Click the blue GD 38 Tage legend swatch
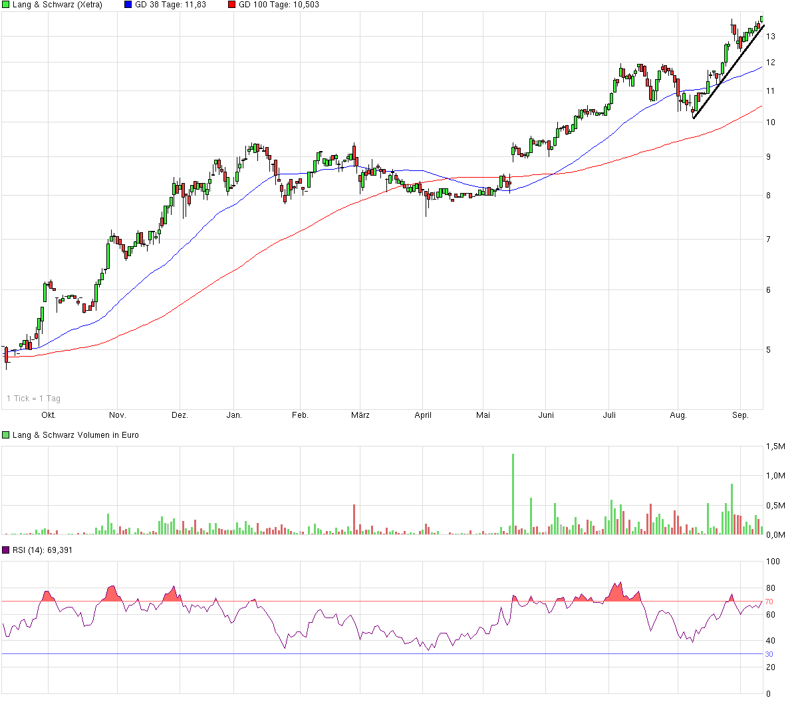Screen dimensions: 804x704 pos(128,5)
